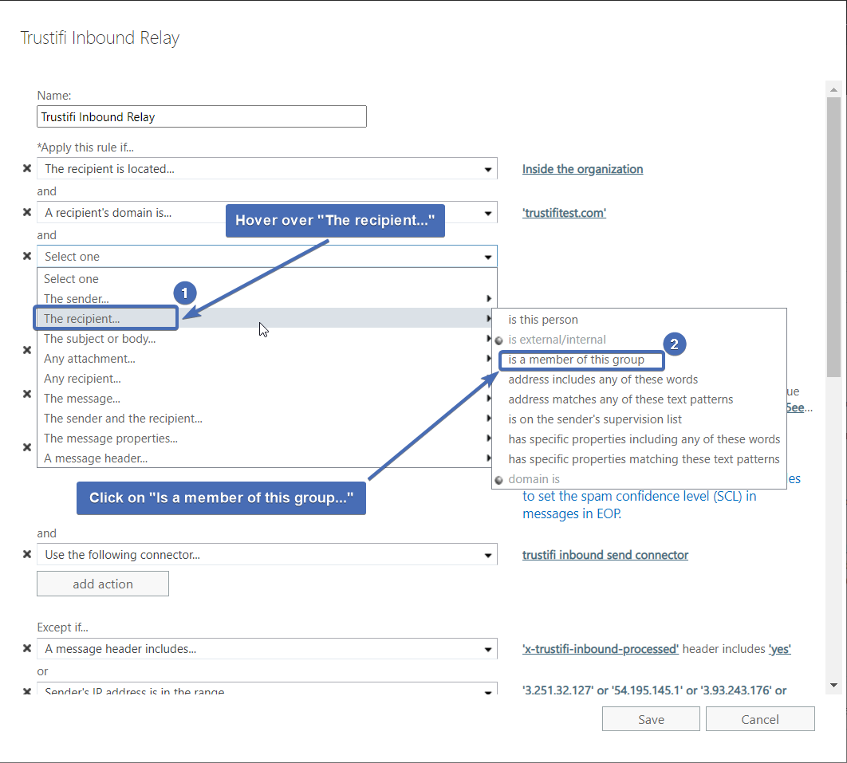
Task: Remove the 'Use the following connector...' action
Action: (27, 554)
